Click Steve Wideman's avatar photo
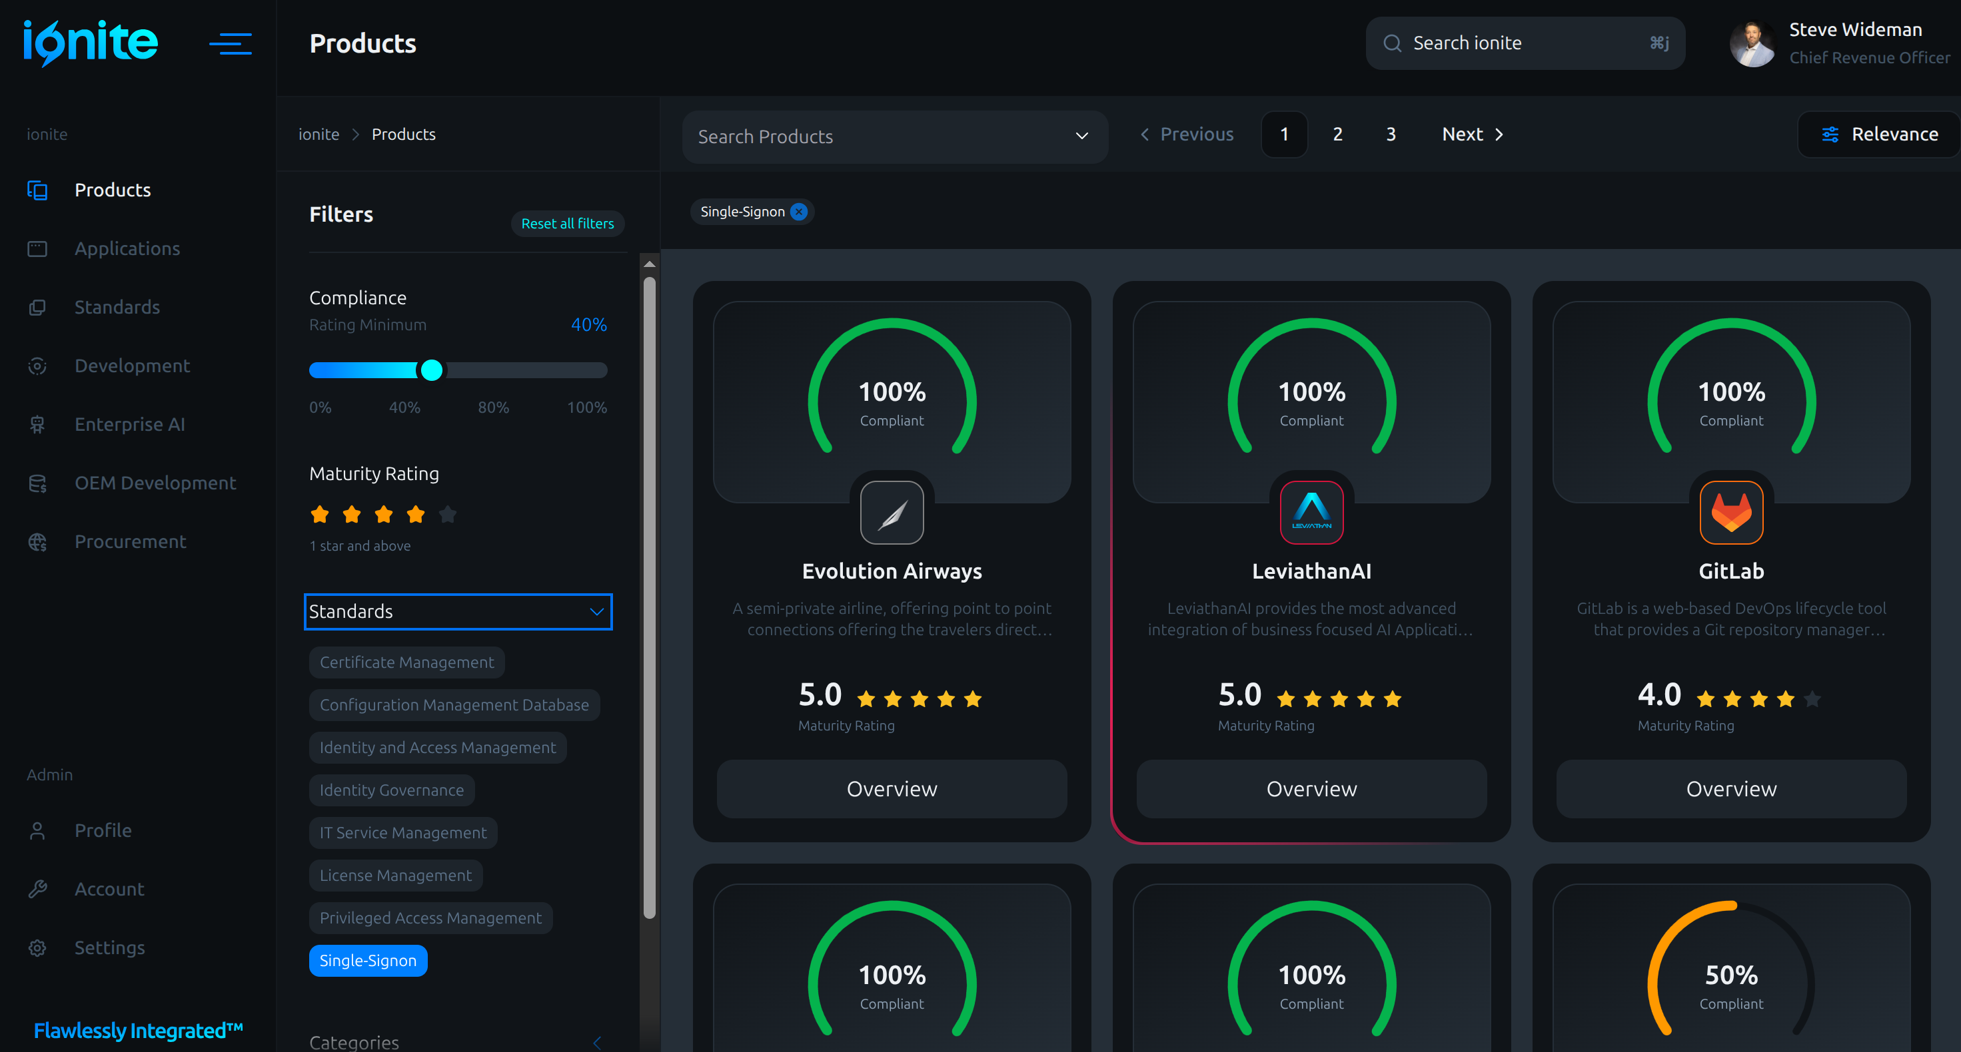The image size is (1961, 1052). pyautogui.click(x=1753, y=43)
